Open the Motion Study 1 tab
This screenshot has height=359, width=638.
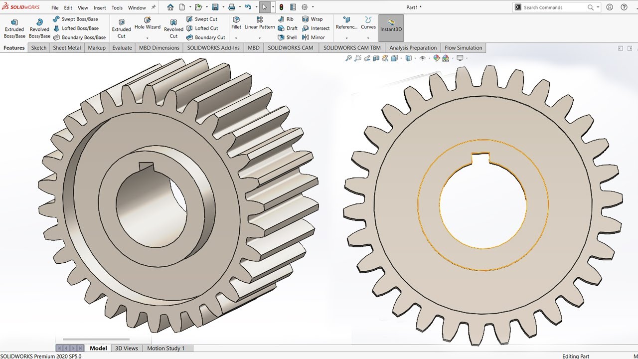point(166,348)
